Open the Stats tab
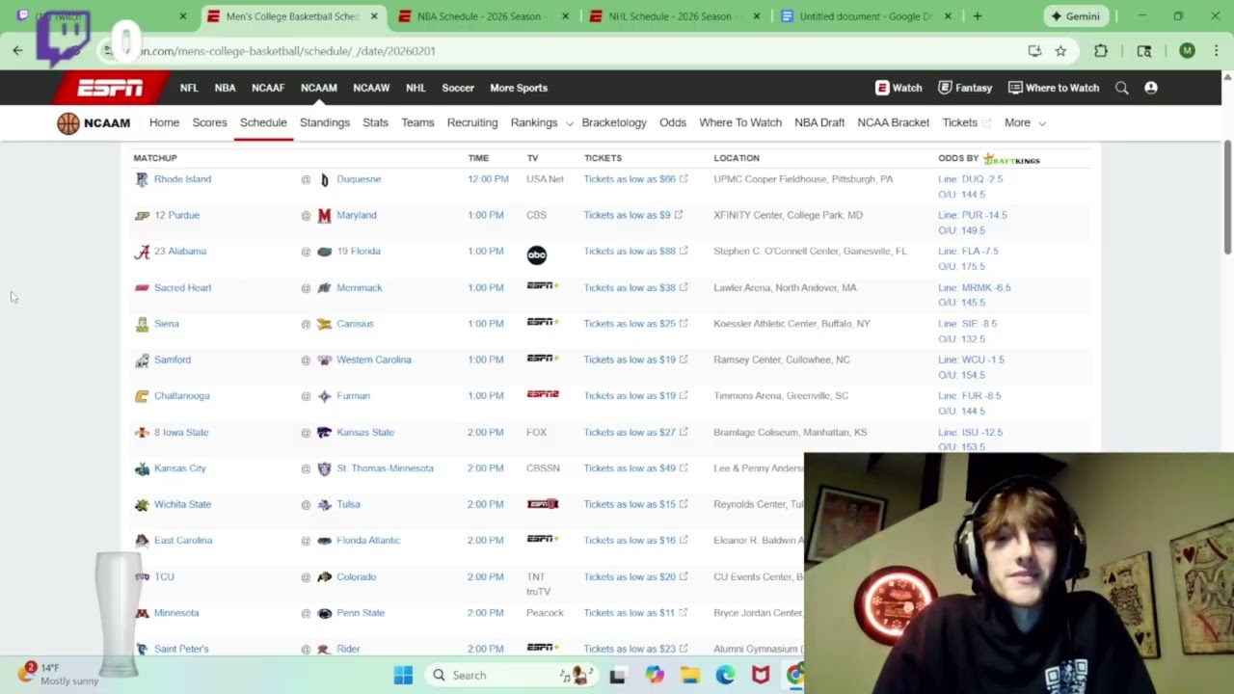1234x694 pixels. tap(375, 123)
